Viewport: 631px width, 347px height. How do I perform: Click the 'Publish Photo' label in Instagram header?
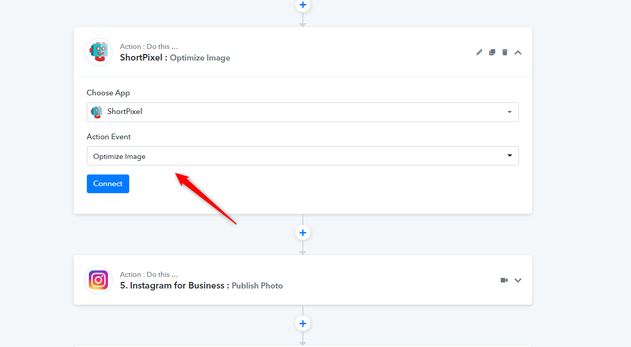click(257, 286)
